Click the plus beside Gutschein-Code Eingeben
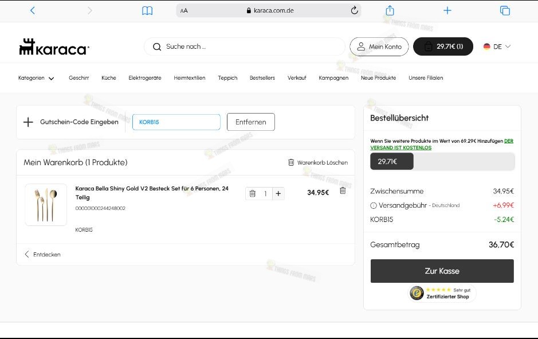Image resolution: width=538 pixels, height=339 pixels. [x=28, y=122]
